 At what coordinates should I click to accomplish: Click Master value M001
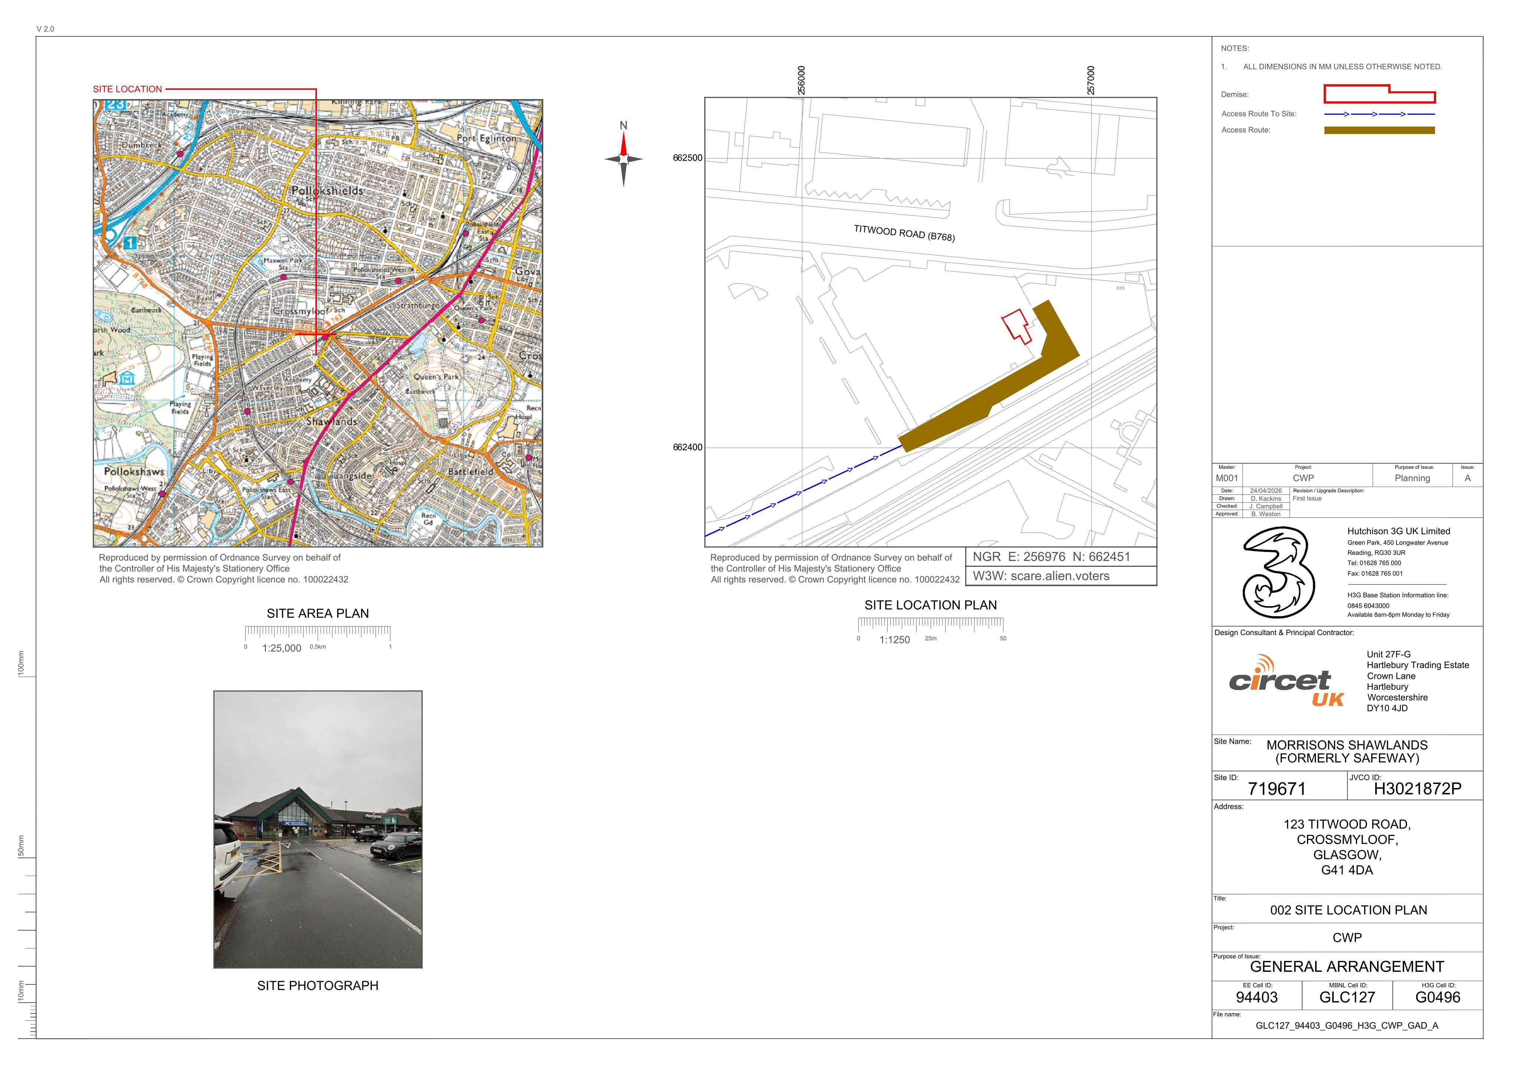click(1227, 478)
